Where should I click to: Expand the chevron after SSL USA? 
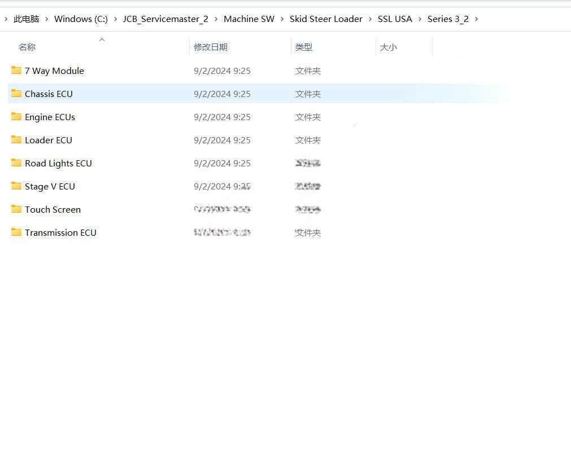tap(419, 19)
